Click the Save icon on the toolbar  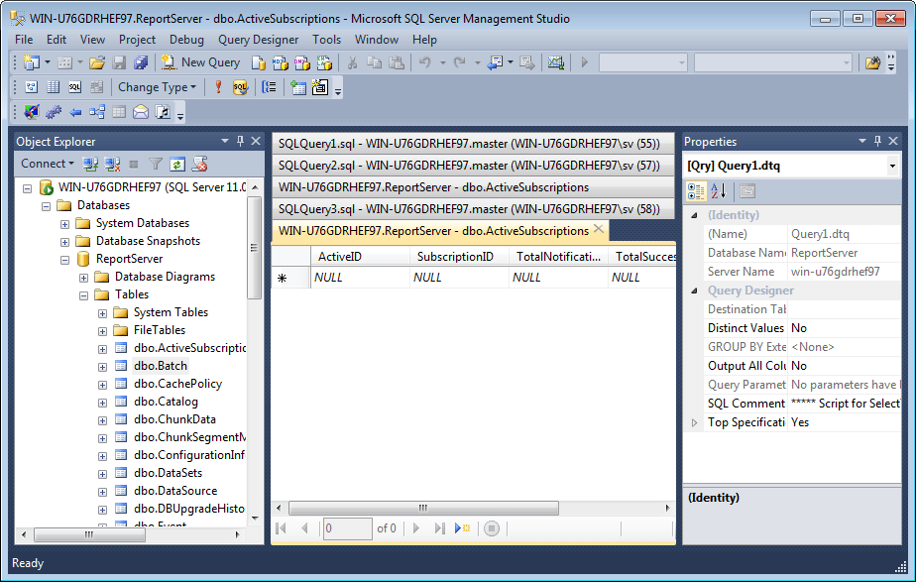tap(117, 61)
